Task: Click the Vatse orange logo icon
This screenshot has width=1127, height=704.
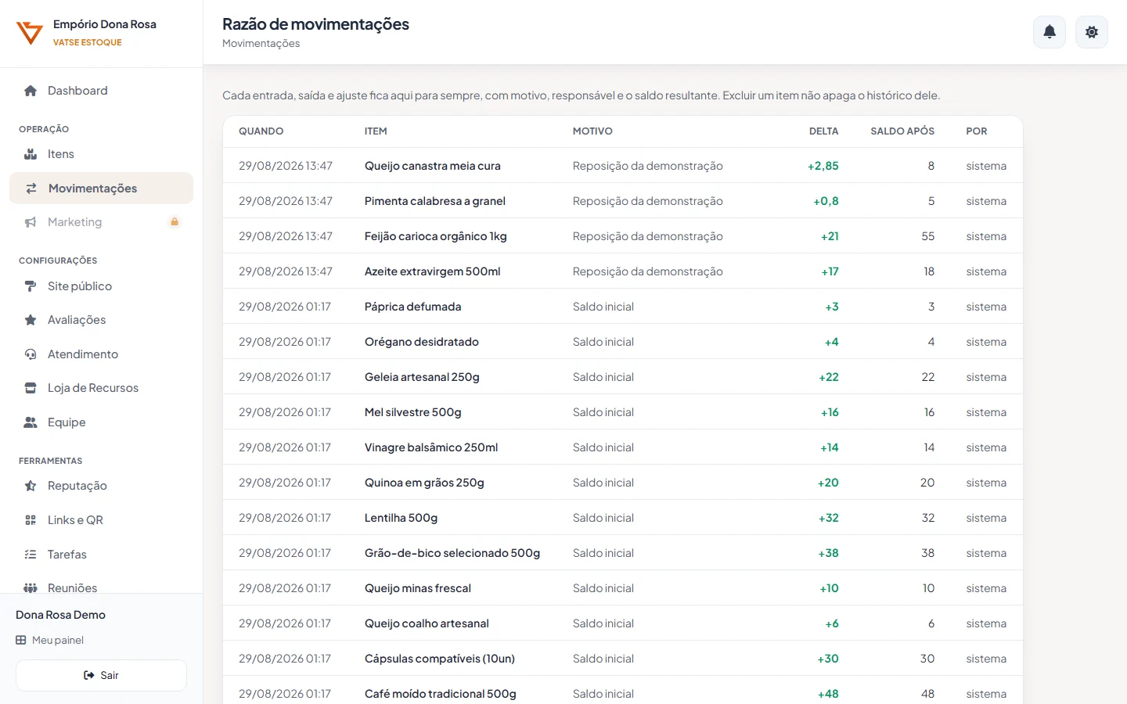Action: tap(30, 33)
